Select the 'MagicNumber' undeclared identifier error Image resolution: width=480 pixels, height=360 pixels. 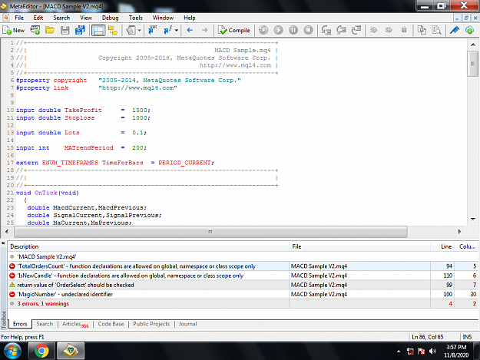click(243, 294)
